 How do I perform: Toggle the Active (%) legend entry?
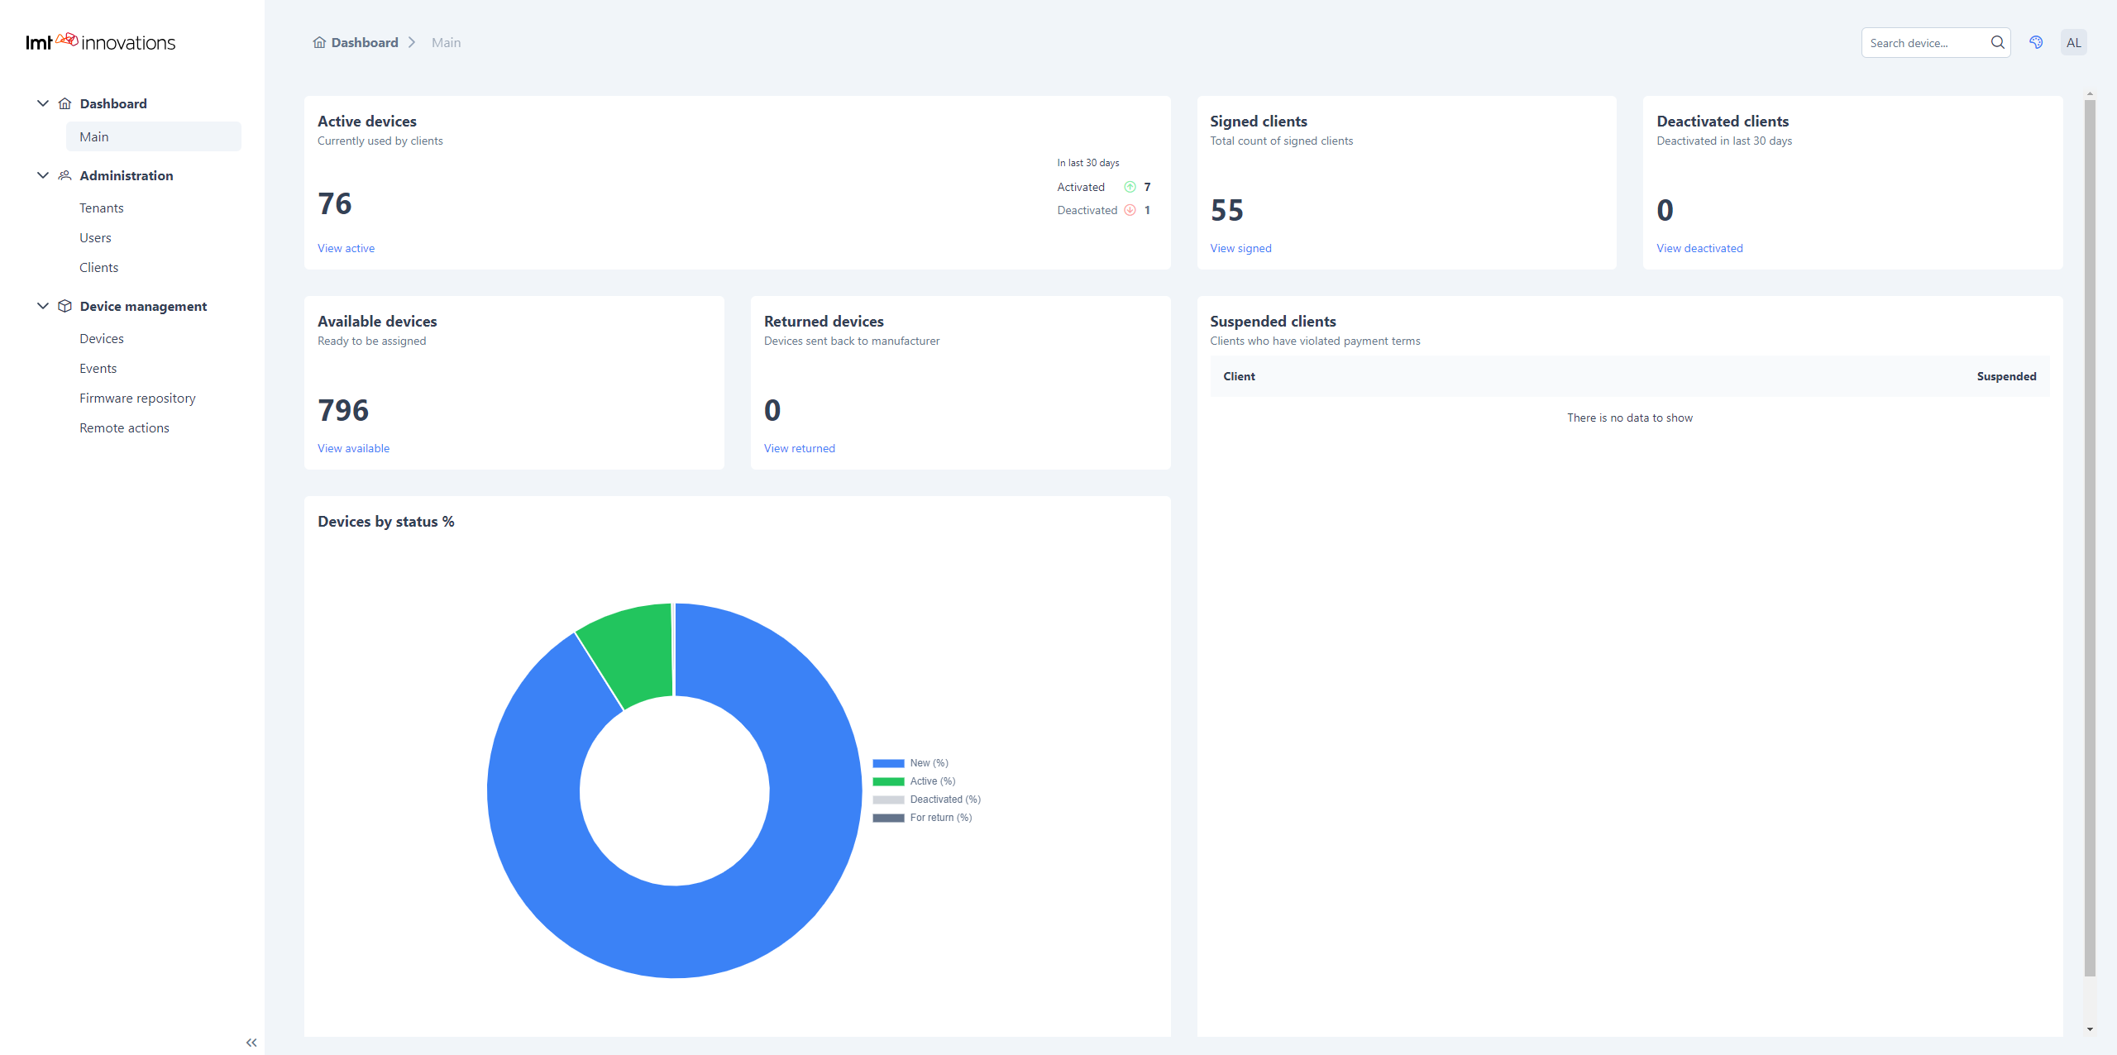click(x=931, y=781)
